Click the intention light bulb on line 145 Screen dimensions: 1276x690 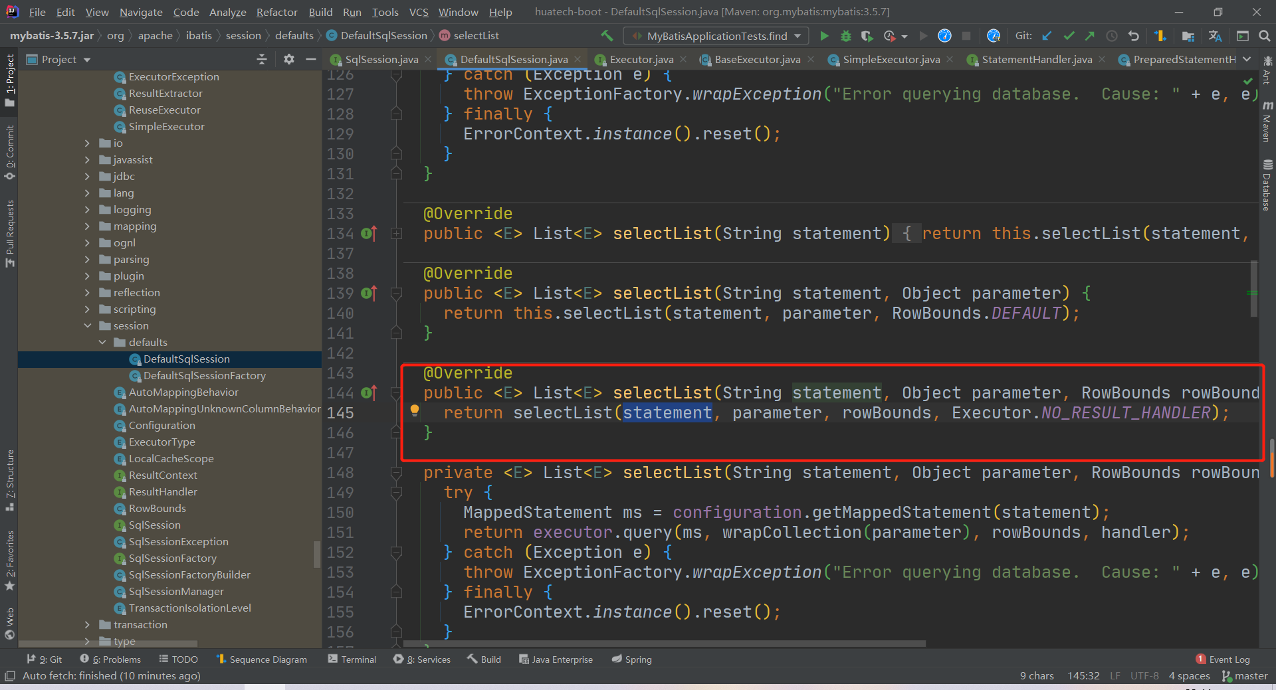[x=415, y=410]
